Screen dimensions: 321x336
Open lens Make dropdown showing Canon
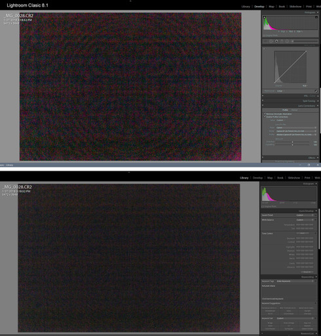pyautogui.click(x=296, y=127)
